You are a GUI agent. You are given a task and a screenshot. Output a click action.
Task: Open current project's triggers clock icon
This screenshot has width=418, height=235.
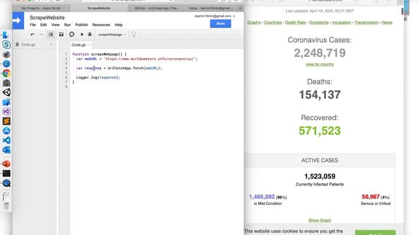tap(72, 35)
